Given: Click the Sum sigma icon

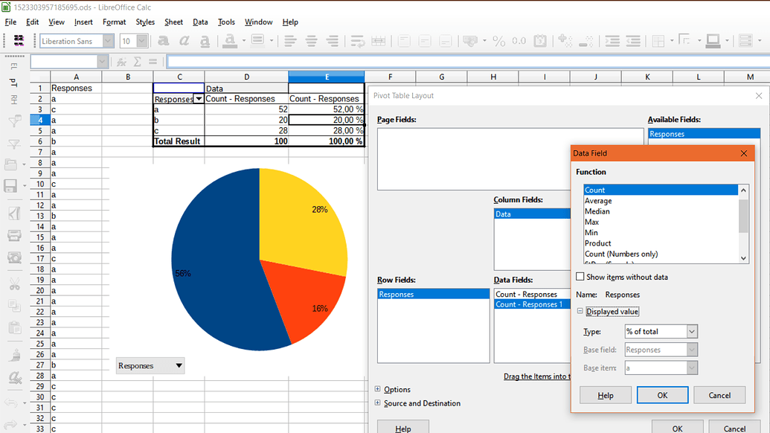Looking at the screenshot, I should tap(138, 62).
